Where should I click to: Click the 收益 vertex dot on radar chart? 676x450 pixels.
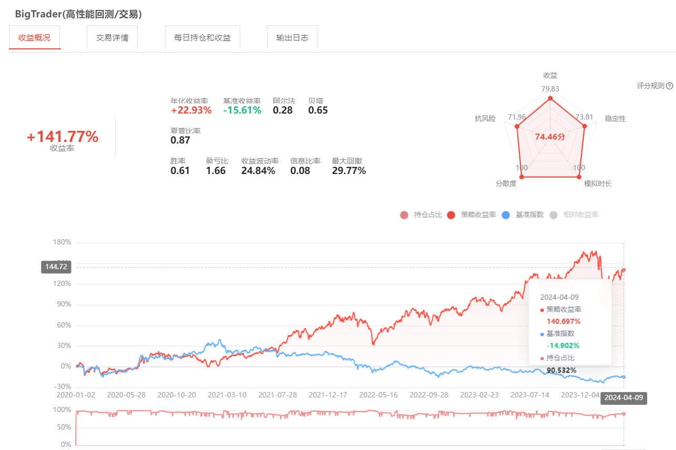[x=550, y=98]
